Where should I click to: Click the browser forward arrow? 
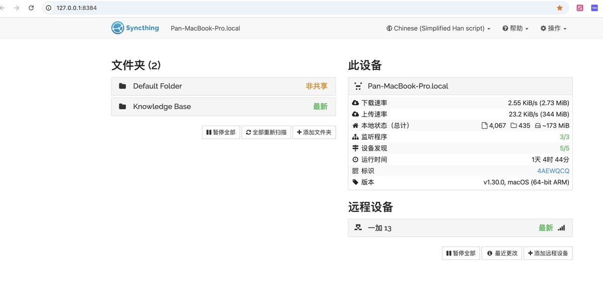17,8
